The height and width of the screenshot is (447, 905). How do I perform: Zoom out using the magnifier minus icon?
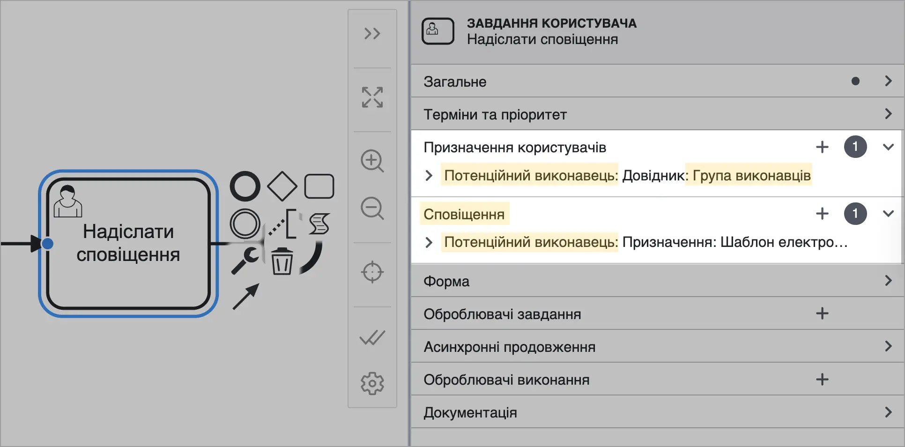point(372,209)
